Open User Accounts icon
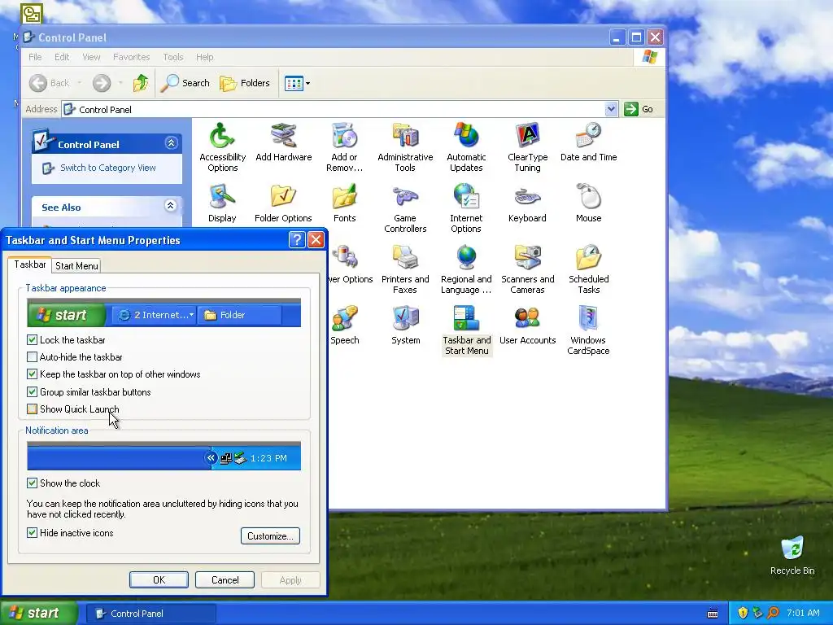The image size is (833, 625). [x=527, y=326]
